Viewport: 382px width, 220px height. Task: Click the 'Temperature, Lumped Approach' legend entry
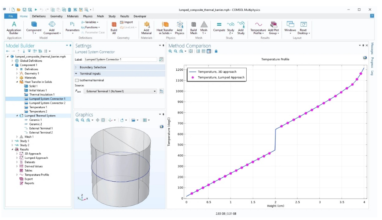(x=221, y=77)
